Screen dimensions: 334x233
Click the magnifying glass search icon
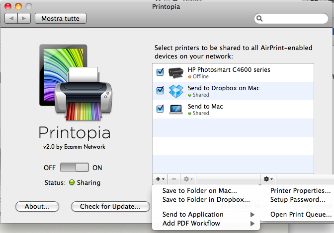tap(260, 19)
